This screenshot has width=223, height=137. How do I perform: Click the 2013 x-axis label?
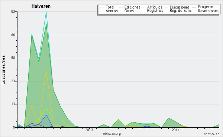pyautogui.click(x=89, y=130)
